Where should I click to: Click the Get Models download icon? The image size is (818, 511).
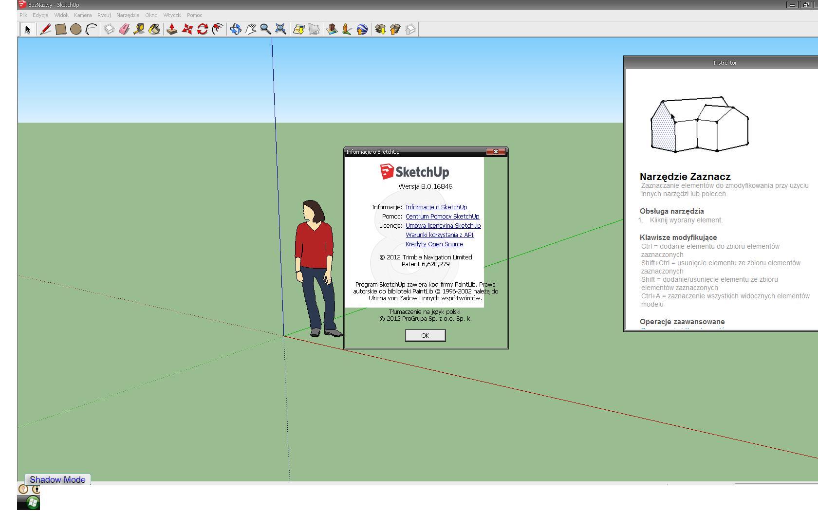[380, 29]
